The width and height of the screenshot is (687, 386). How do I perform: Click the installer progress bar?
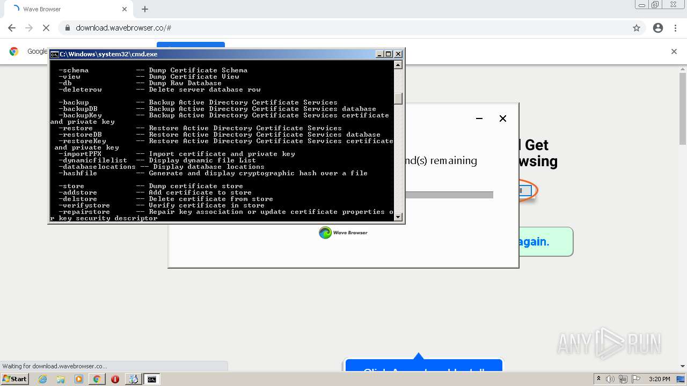(449, 195)
